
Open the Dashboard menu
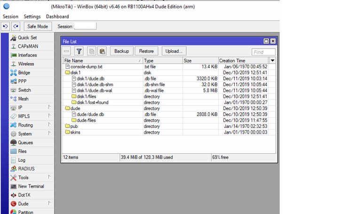pyautogui.click(x=57, y=16)
